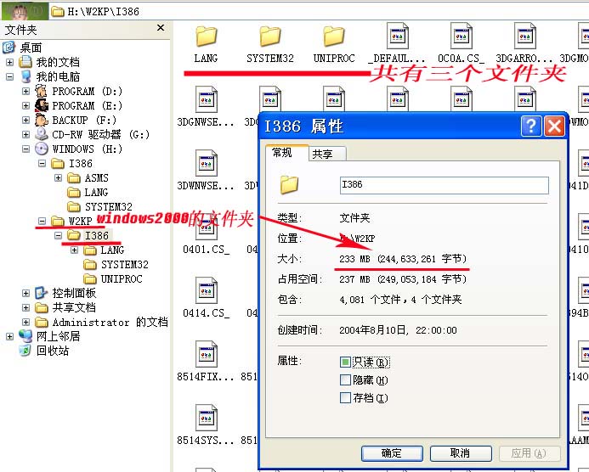Viewport: 589px width, 472px height.
Task: Click the desktop (桌面) icon in tree
Action: 9,48
